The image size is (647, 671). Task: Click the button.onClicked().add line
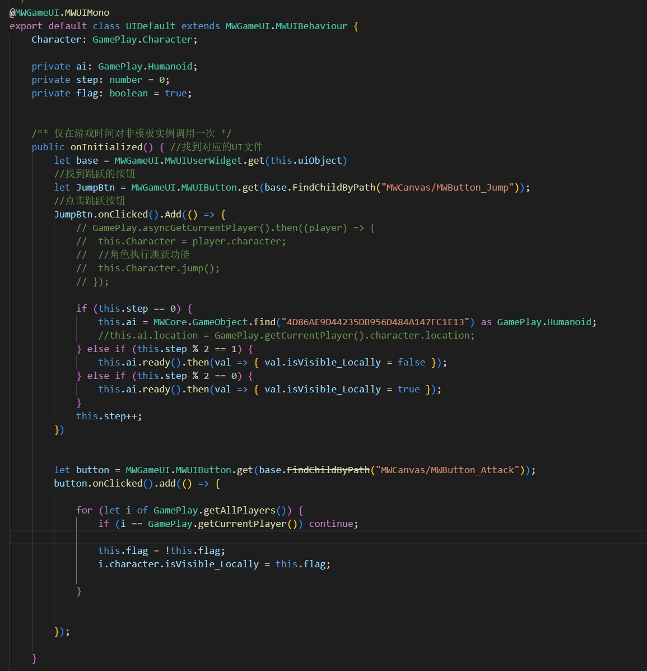click(x=137, y=483)
